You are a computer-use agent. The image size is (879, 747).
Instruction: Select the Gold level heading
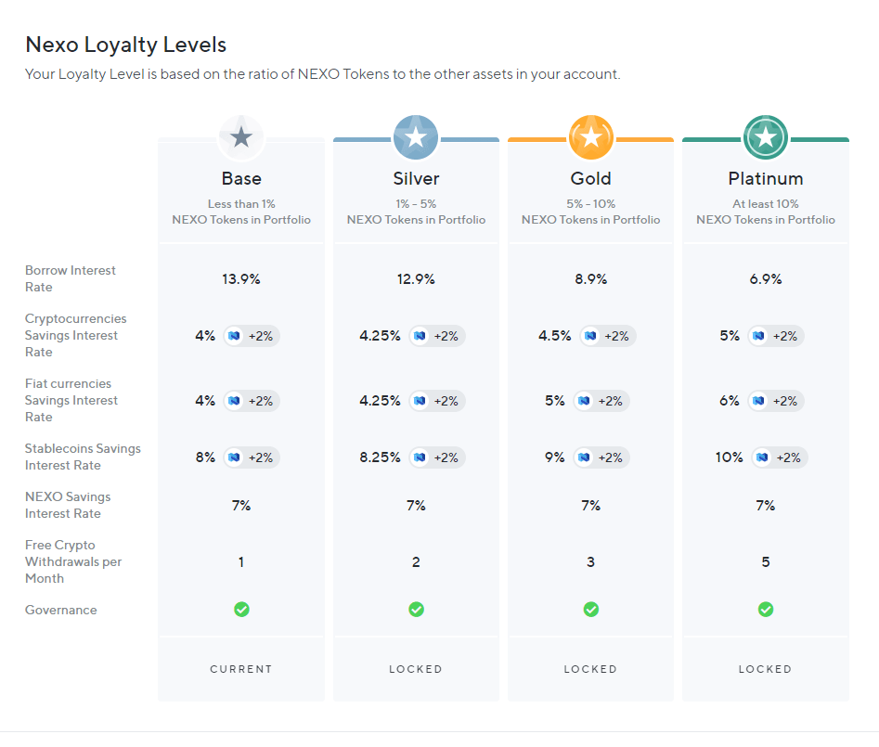pyautogui.click(x=591, y=178)
